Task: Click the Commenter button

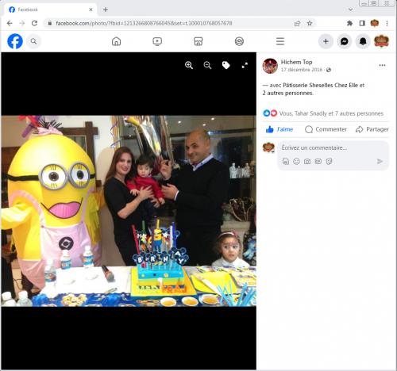Action: (x=326, y=129)
